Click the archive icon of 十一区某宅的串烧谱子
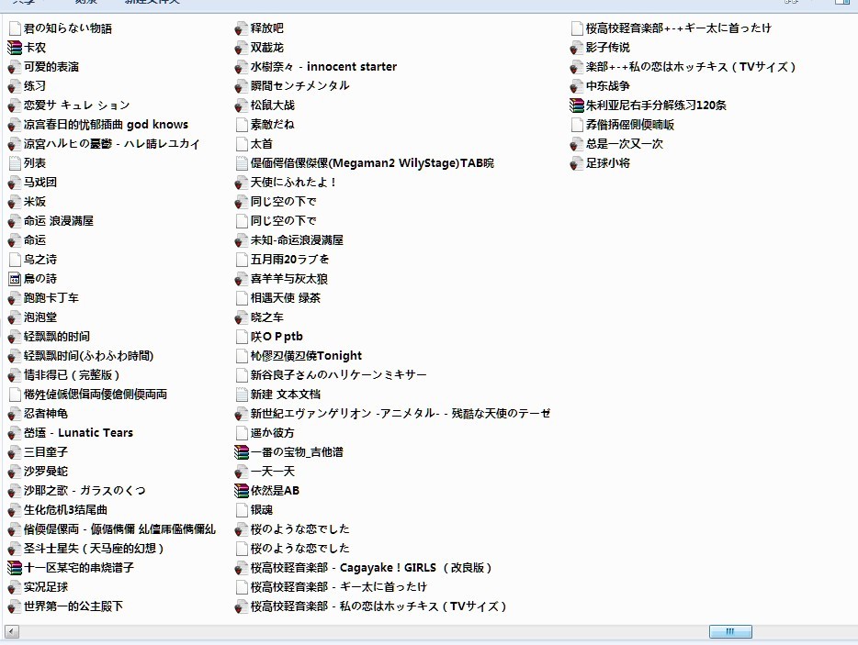The width and height of the screenshot is (858, 645). click(15, 568)
